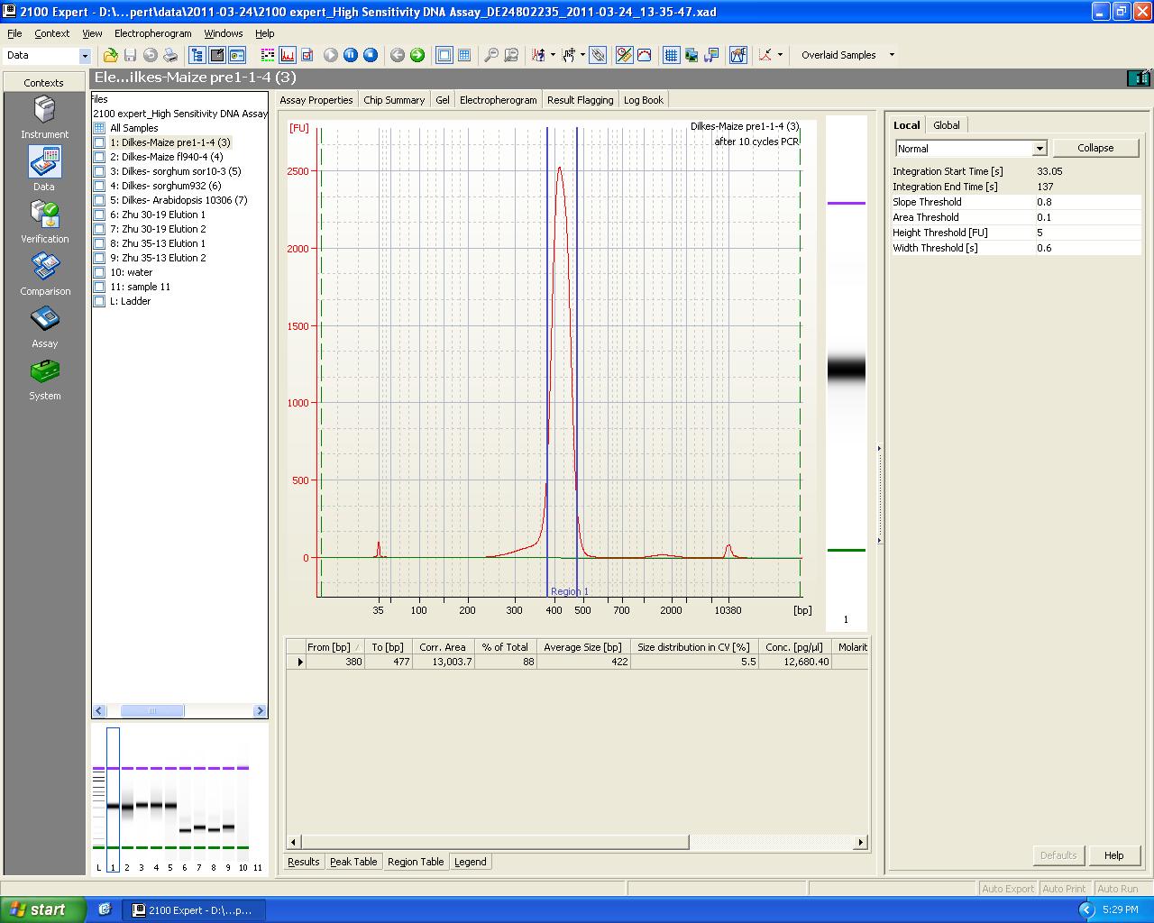Click the save image toolbar icon

click(x=710, y=55)
